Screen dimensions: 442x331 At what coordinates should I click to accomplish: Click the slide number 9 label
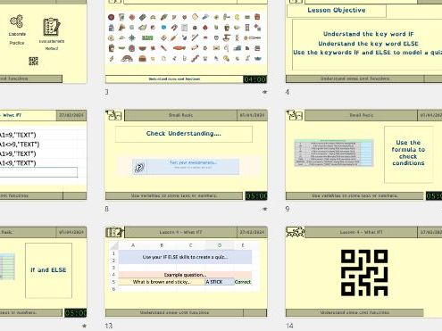[x=288, y=209]
